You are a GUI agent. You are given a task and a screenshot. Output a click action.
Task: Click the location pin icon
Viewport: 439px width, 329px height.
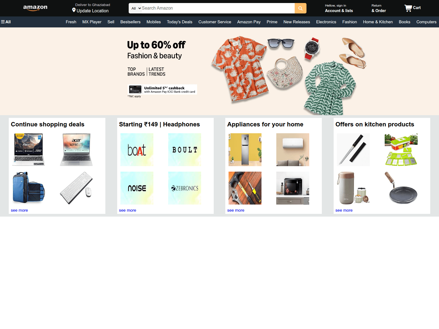click(74, 10)
